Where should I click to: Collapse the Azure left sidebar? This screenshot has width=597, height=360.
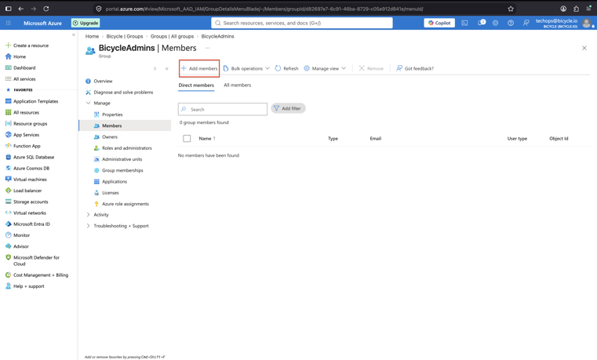74,35
